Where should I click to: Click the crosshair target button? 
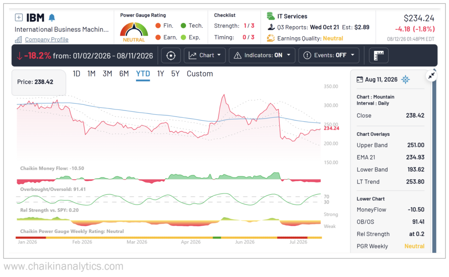click(x=171, y=56)
